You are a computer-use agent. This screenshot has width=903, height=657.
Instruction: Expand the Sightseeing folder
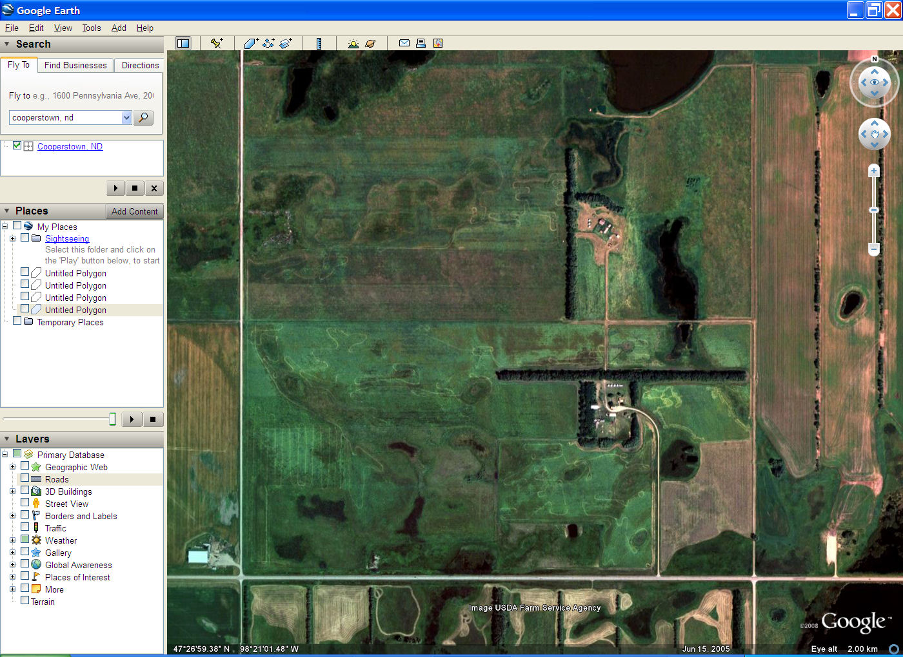click(12, 238)
